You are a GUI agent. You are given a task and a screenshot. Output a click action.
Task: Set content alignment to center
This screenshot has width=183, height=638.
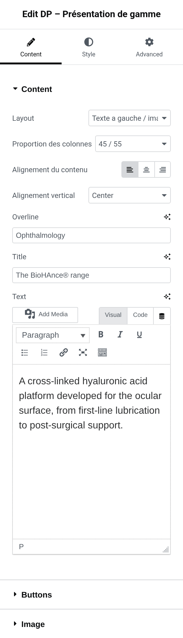coord(146,170)
